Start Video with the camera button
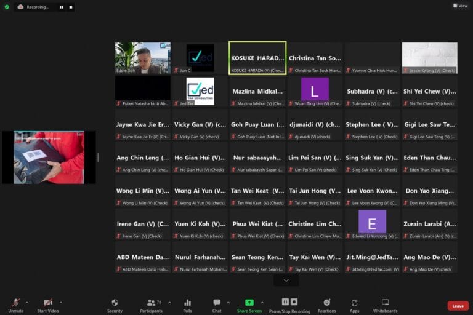 (x=47, y=305)
